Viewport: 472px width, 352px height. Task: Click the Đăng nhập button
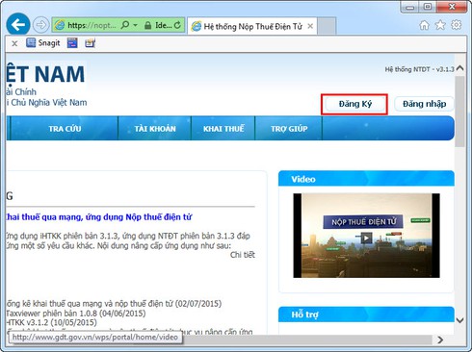(424, 104)
